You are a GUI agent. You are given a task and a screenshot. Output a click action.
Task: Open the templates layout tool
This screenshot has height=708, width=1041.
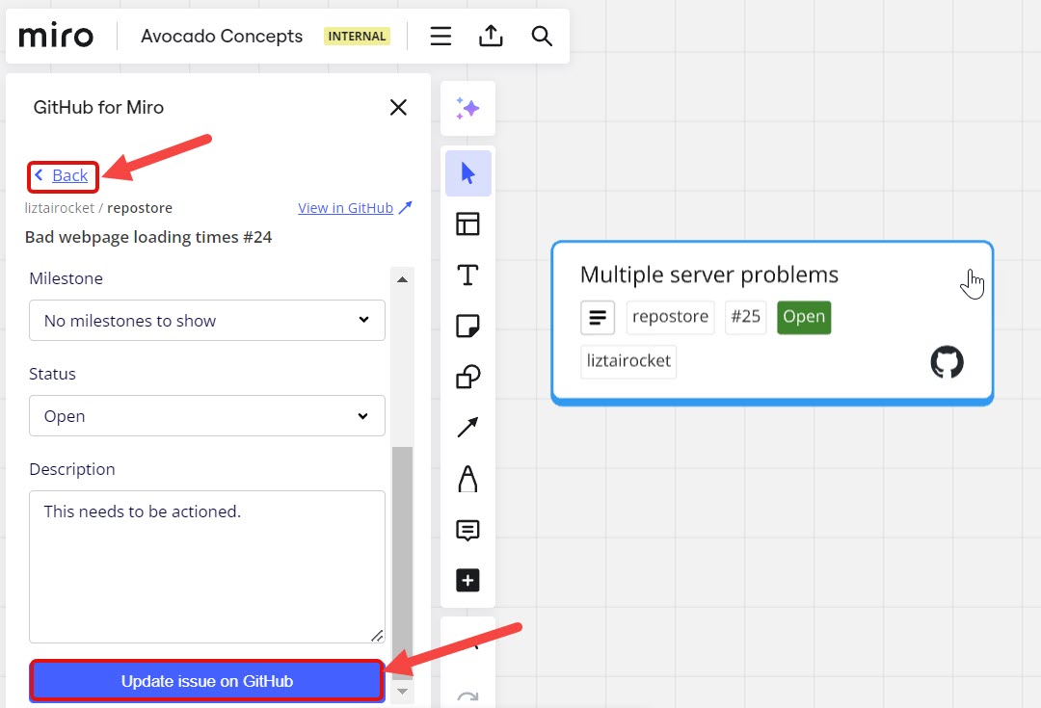tap(467, 224)
